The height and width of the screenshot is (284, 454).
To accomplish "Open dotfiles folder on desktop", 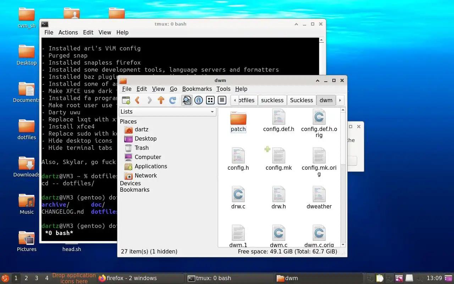I will (27, 126).
